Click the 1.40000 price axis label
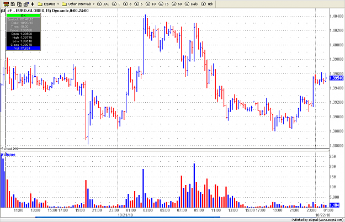Viewport: 345px width, 222px height. tap(336, 45)
